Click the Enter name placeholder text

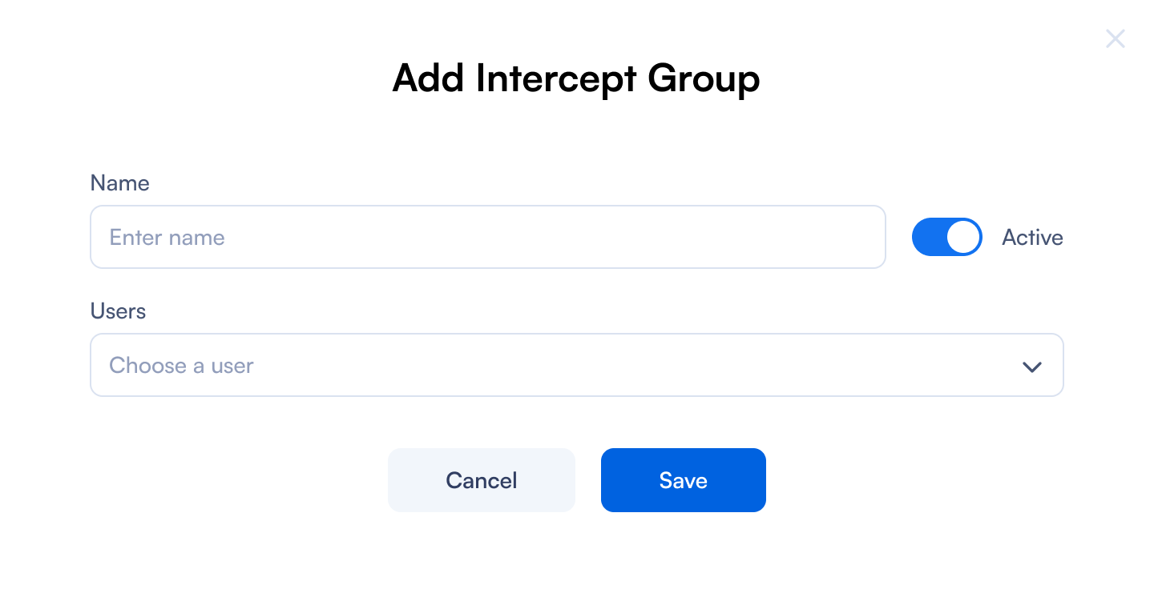[x=167, y=238]
